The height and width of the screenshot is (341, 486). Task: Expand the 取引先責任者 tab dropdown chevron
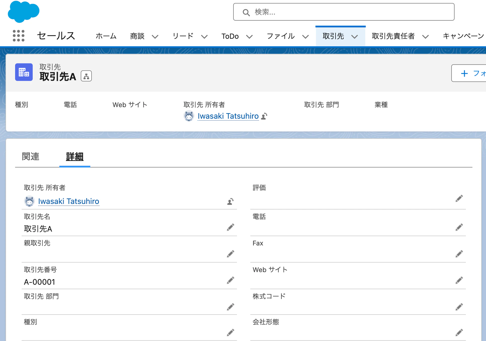(425, 37)
